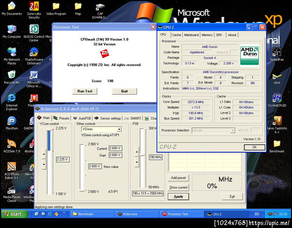Click the Add preset button
Screen dimensions: 292x228
point(178,178)
